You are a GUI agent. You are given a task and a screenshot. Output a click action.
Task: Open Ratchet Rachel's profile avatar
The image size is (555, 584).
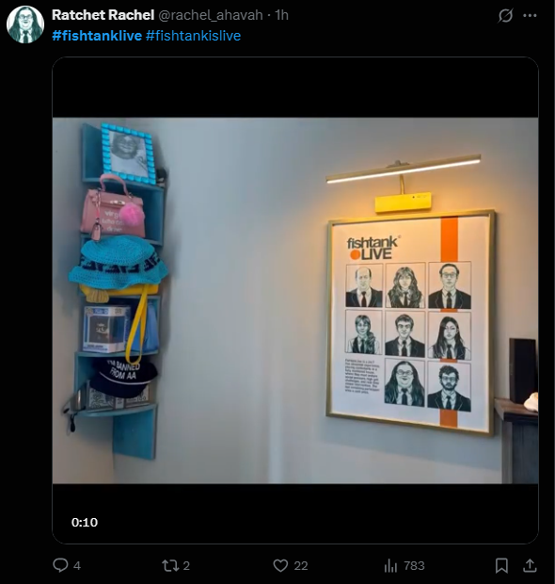coord(25,24)
